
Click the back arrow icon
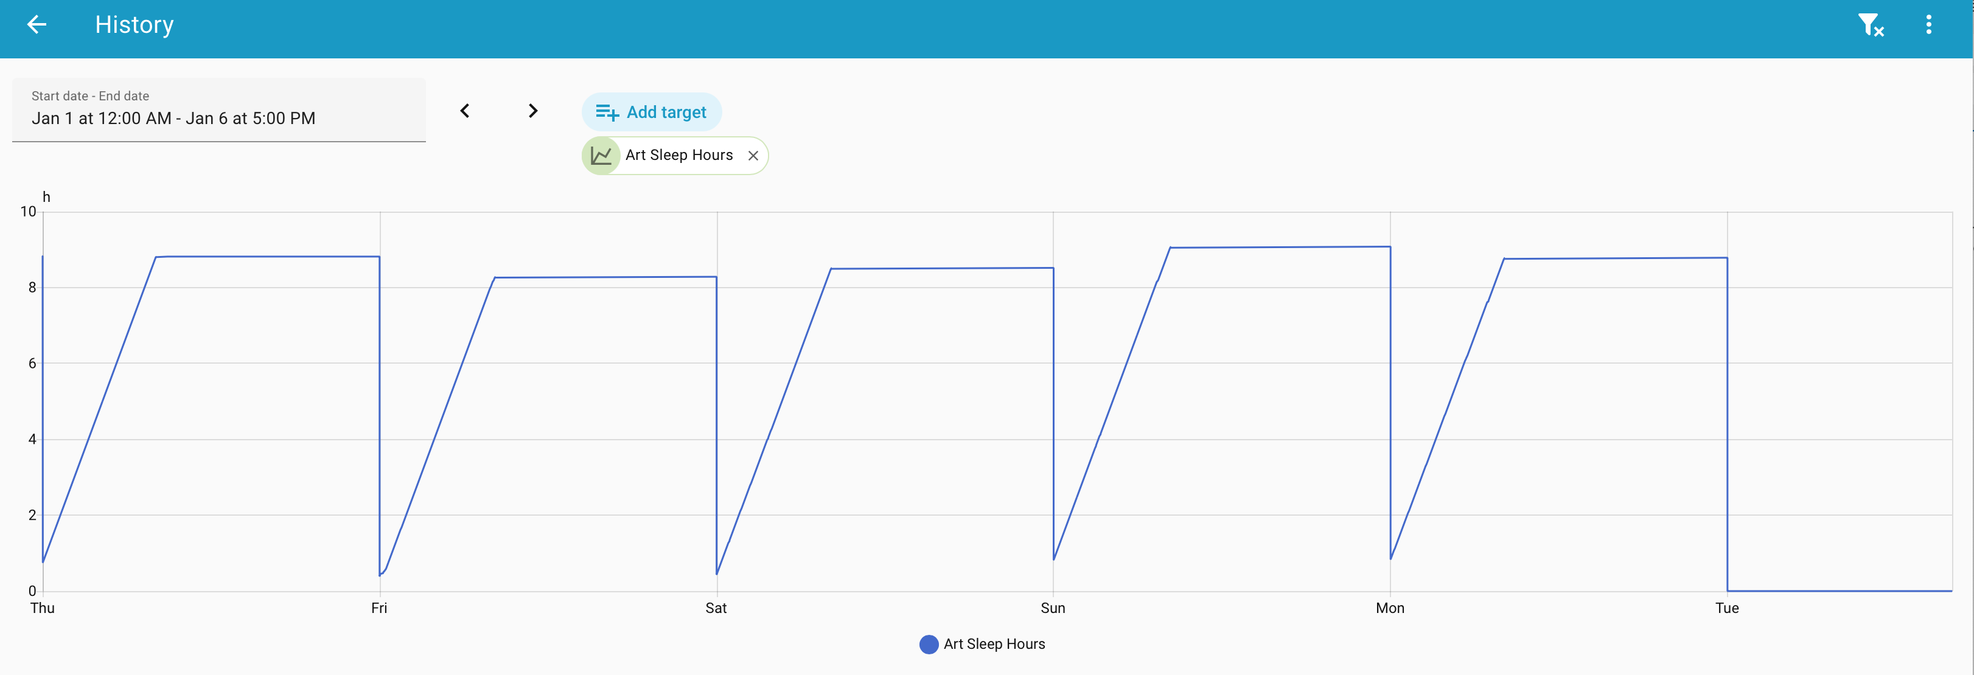pyautogui.click(x=36, y=24)
